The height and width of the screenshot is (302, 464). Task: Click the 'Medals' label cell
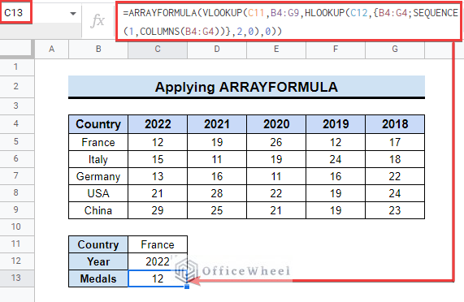pos(98,278)
